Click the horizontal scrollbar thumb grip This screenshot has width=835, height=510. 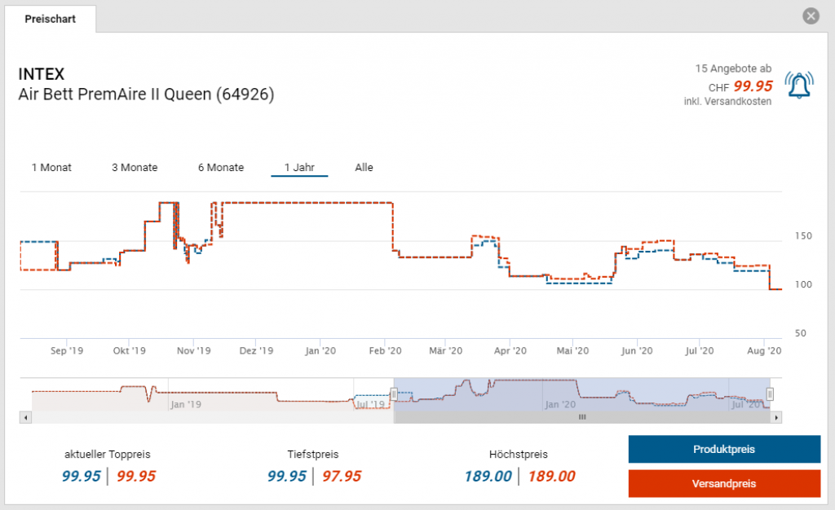click(582, 417)
